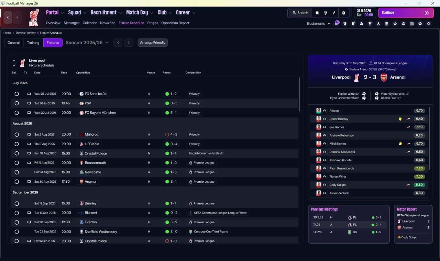Switch to the Messages tab

71,23
